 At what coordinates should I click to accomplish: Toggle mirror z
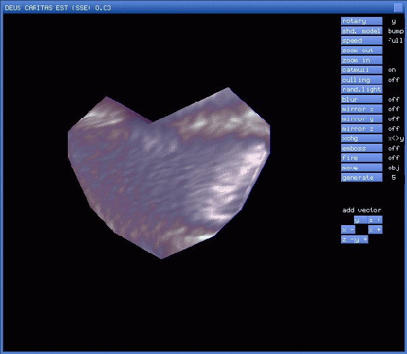click(x=362, y=129)
